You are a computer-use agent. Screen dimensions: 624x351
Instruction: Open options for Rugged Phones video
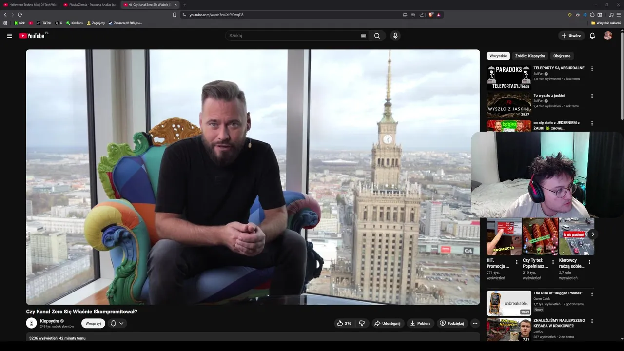592,294
